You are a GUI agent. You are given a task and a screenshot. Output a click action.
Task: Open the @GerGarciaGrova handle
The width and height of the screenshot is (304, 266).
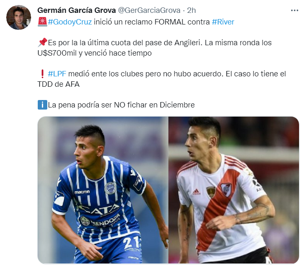pos(149,10)
